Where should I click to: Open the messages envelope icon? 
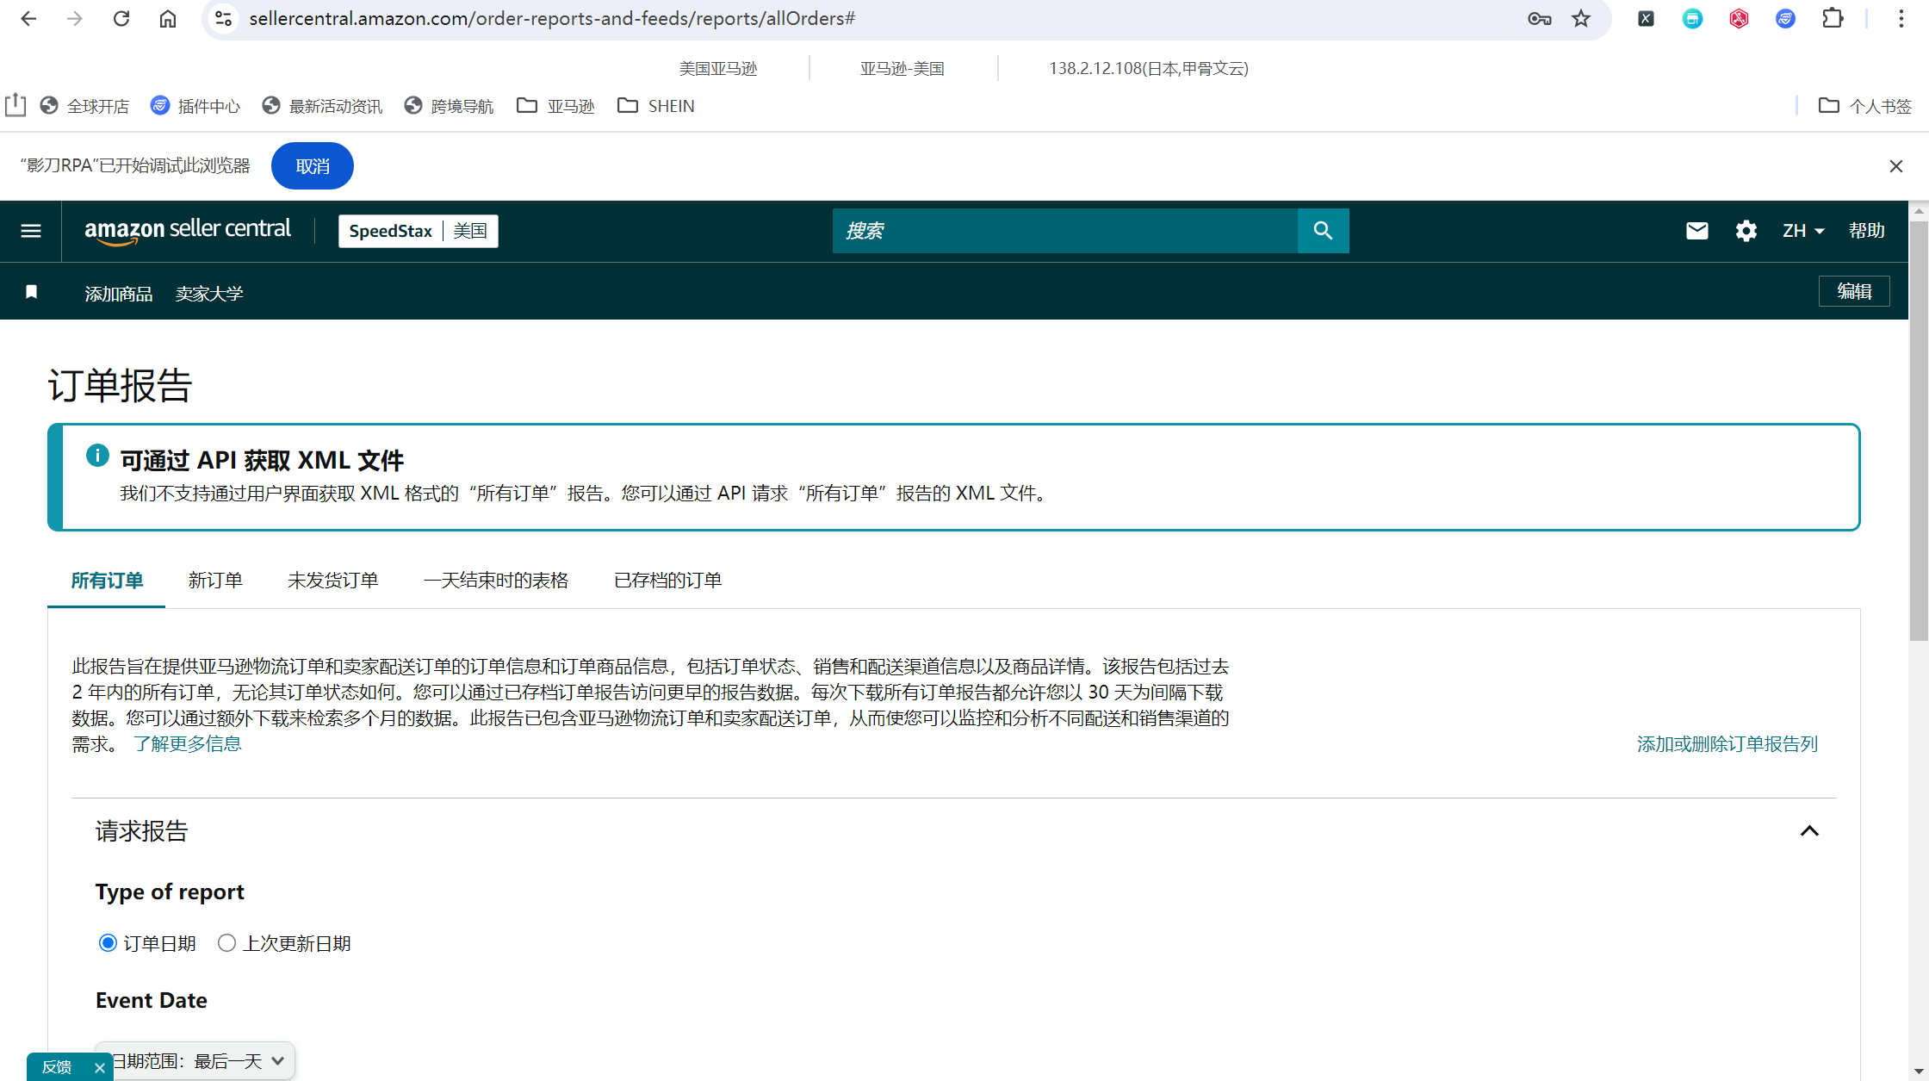click(1696, 231)
